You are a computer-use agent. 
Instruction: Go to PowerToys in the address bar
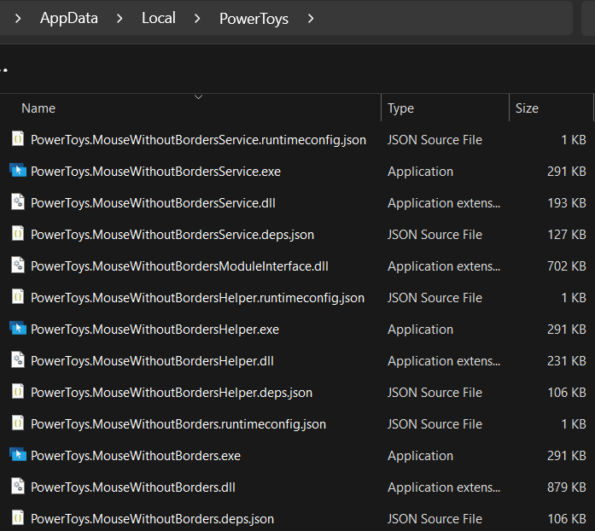[x=254, y=18]
